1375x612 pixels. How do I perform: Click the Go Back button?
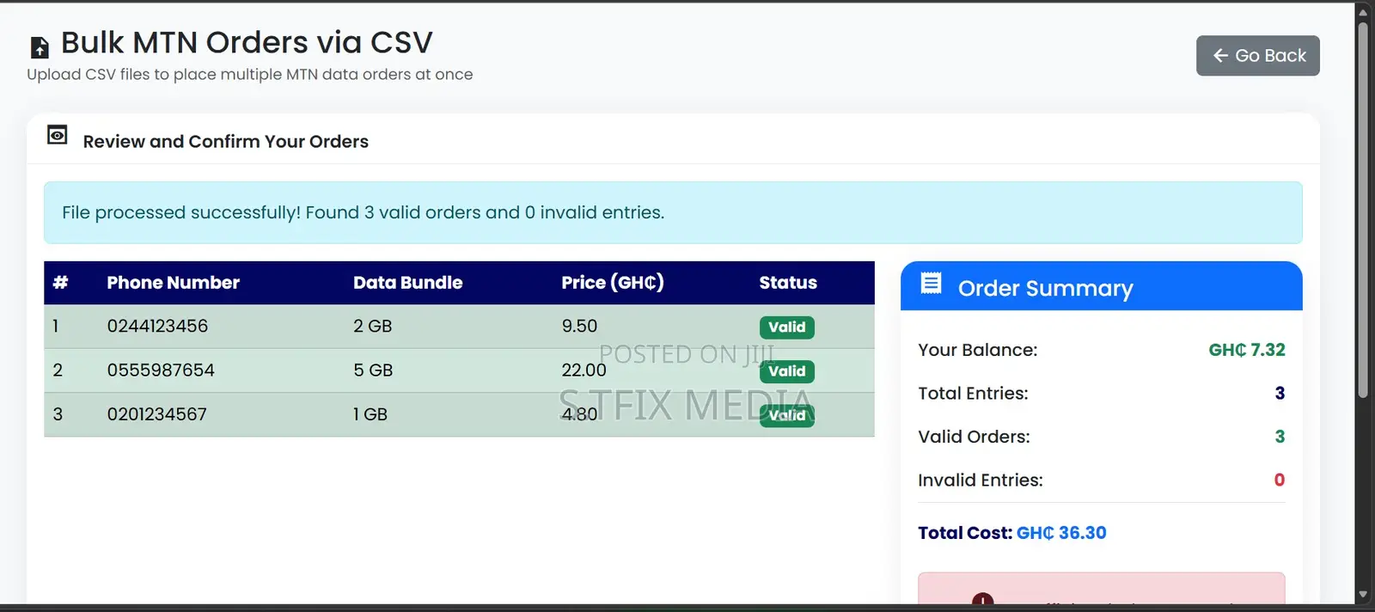point(1257,56)
